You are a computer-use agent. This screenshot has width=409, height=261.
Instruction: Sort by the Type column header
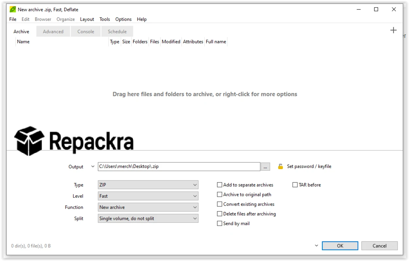[x=114, y=42]
